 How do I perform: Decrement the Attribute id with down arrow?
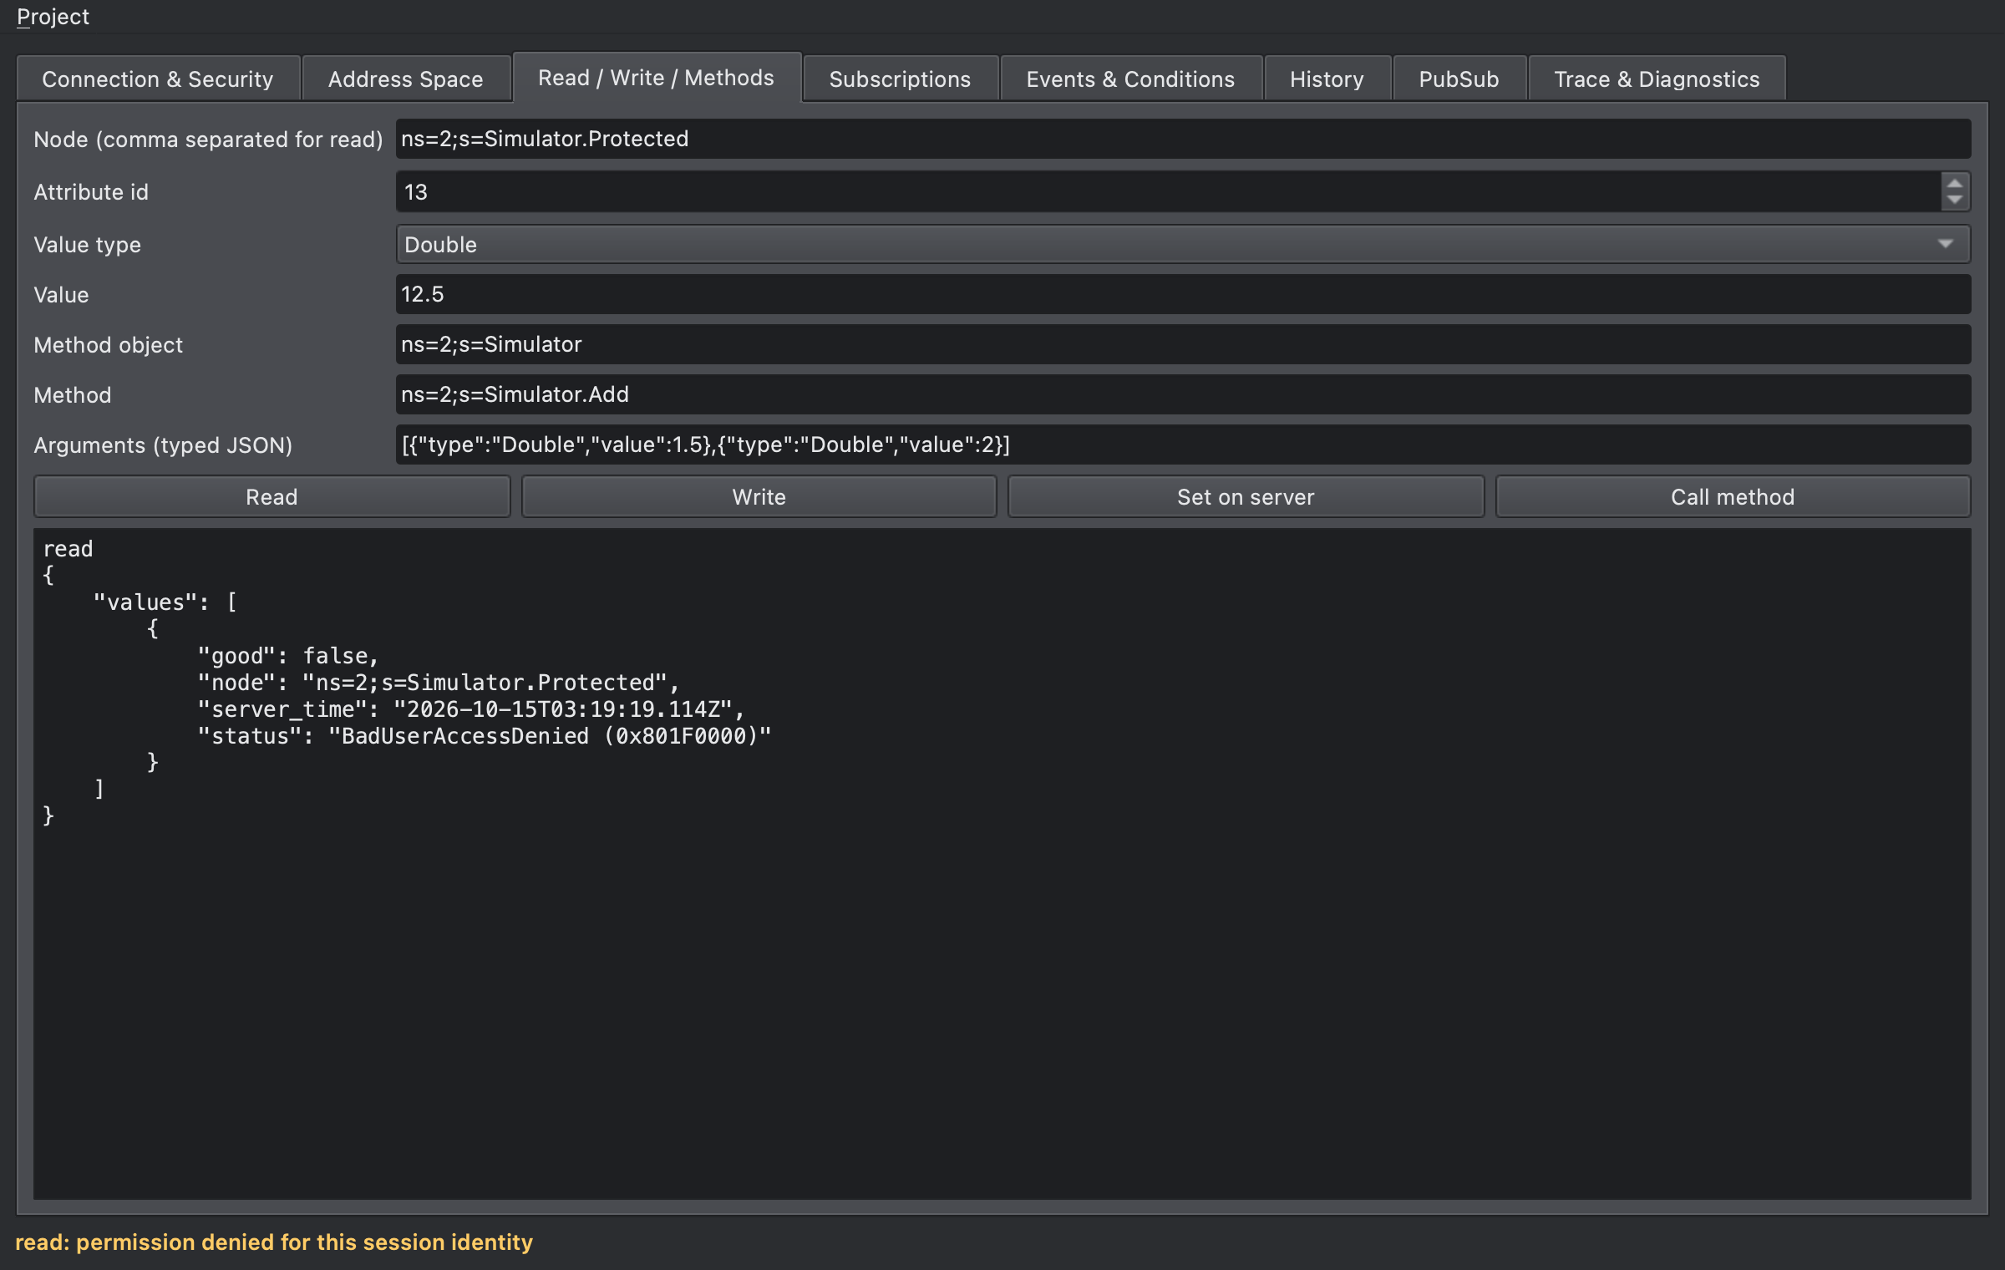coord(1955,201)
